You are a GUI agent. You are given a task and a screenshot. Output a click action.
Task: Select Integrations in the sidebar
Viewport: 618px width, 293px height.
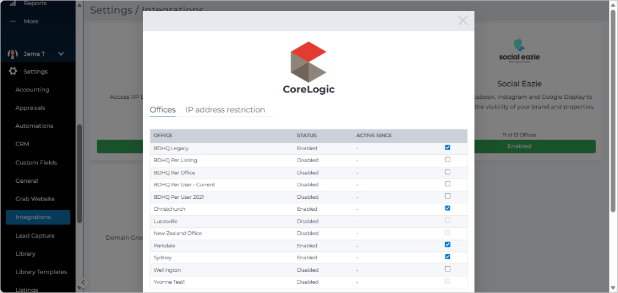(38, 217)
